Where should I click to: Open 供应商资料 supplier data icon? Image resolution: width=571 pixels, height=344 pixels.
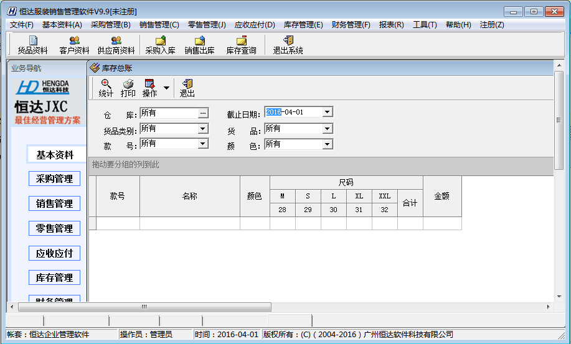(116, 45)
